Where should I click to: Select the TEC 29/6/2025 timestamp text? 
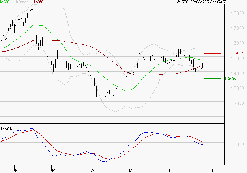click(201, 2)
